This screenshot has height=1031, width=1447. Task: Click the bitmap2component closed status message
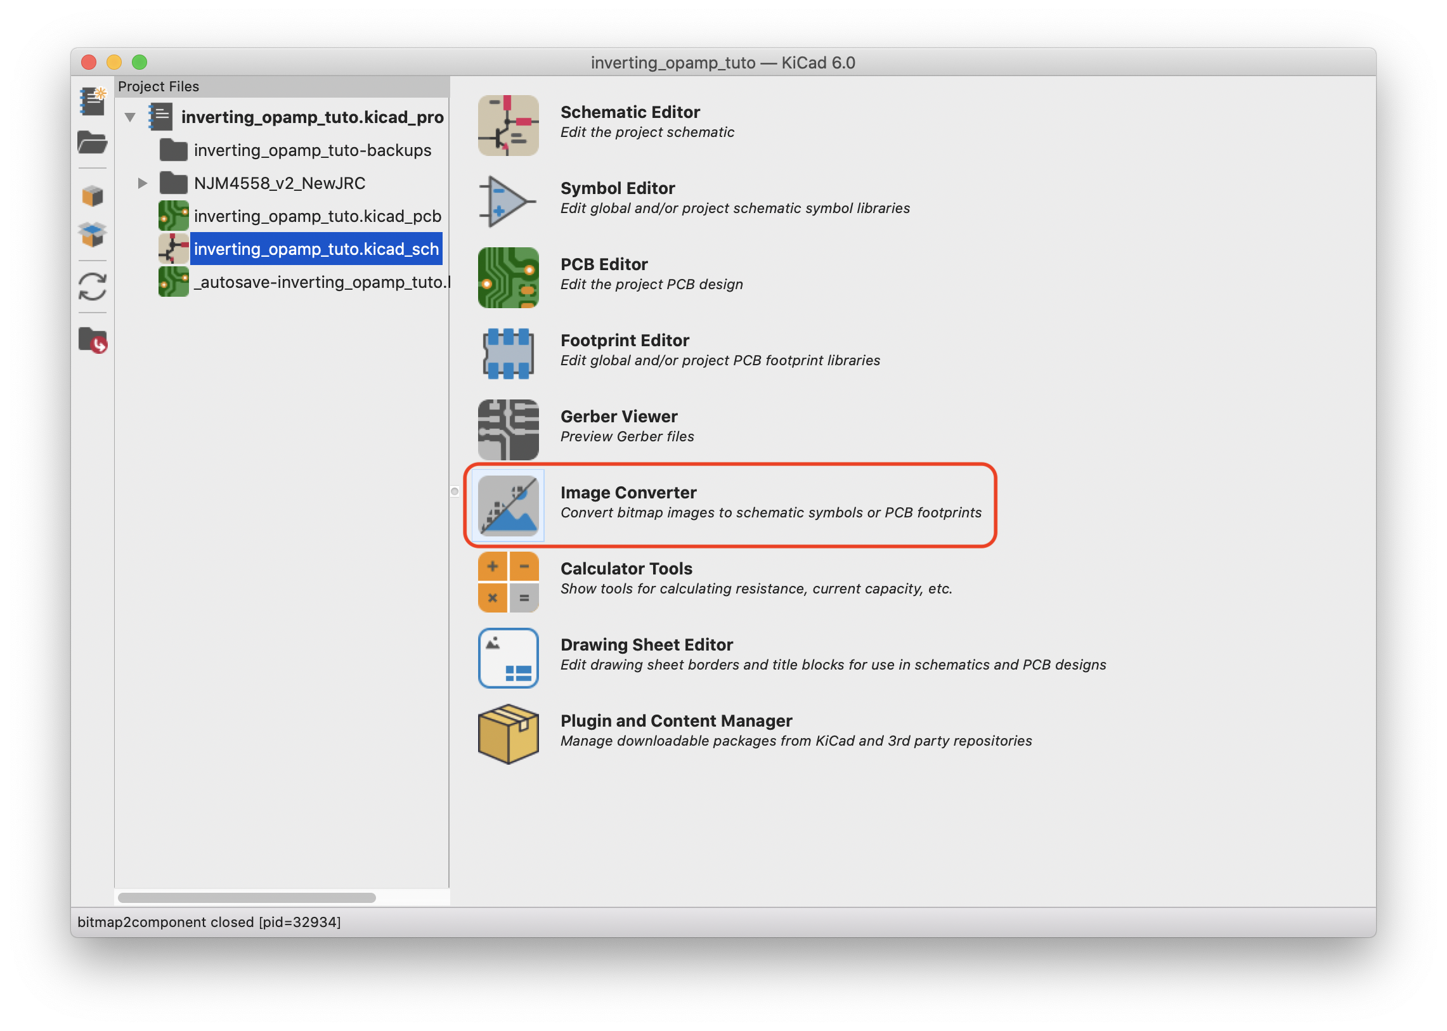(x=209, y=923)
